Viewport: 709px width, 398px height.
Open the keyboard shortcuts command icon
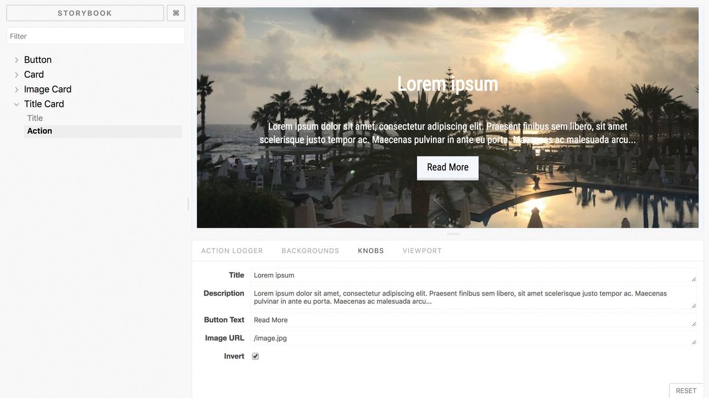click(x=176, y=13)
